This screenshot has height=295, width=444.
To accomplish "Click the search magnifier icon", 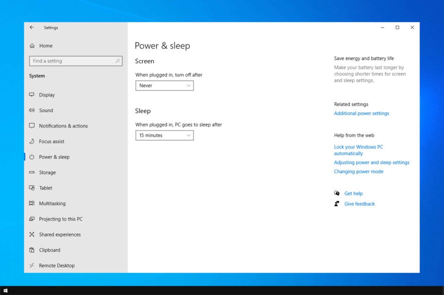I will 117,61.
